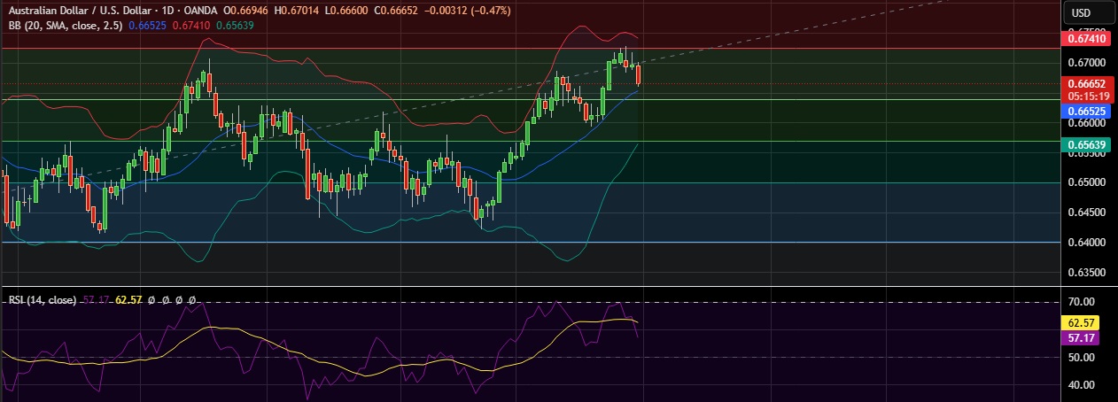The width and height of the screenshot is (1118, 402).
Task: Click the green BB lower value 0.65639 in legend
Action: 235,25
